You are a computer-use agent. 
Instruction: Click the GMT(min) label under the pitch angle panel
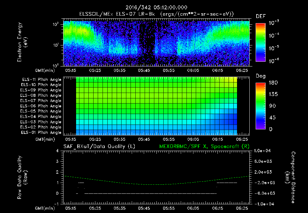click(x=45, y=139)
